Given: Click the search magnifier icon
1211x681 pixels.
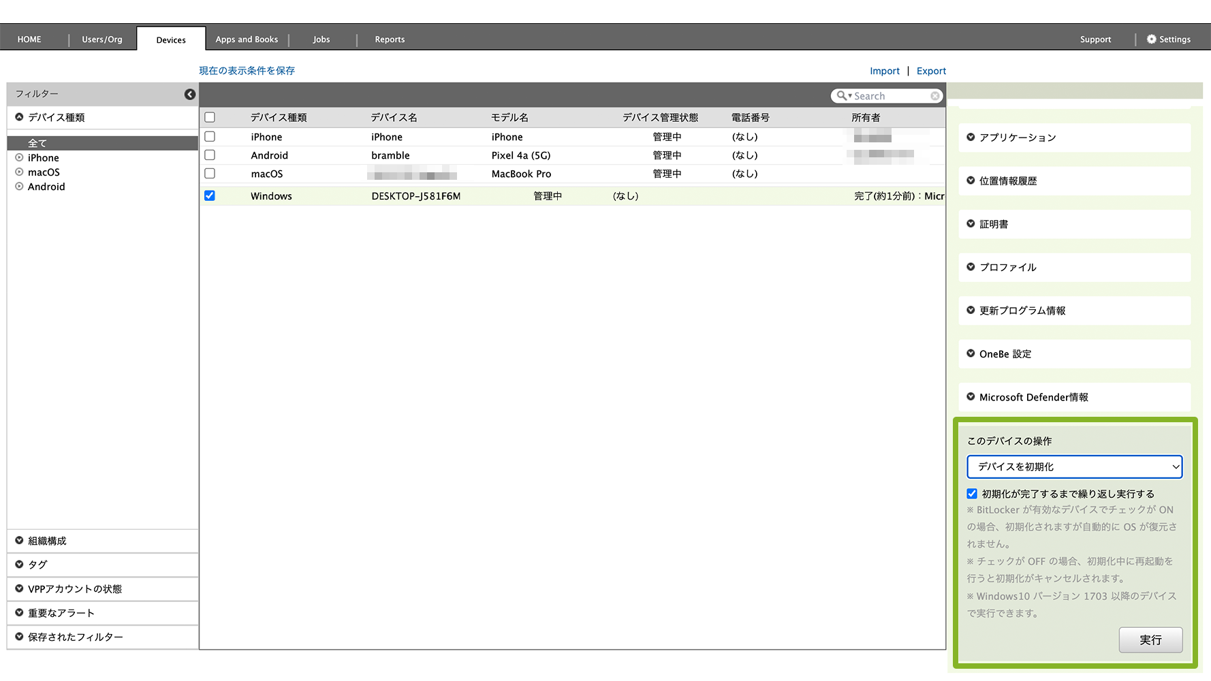Looking at the screenshot, I should [843, 96].
